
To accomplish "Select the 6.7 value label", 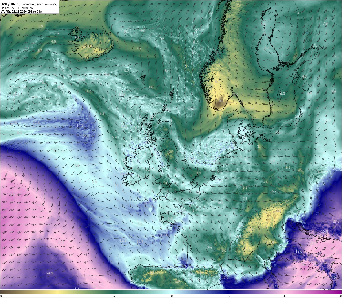I will (x=274, y=191).
